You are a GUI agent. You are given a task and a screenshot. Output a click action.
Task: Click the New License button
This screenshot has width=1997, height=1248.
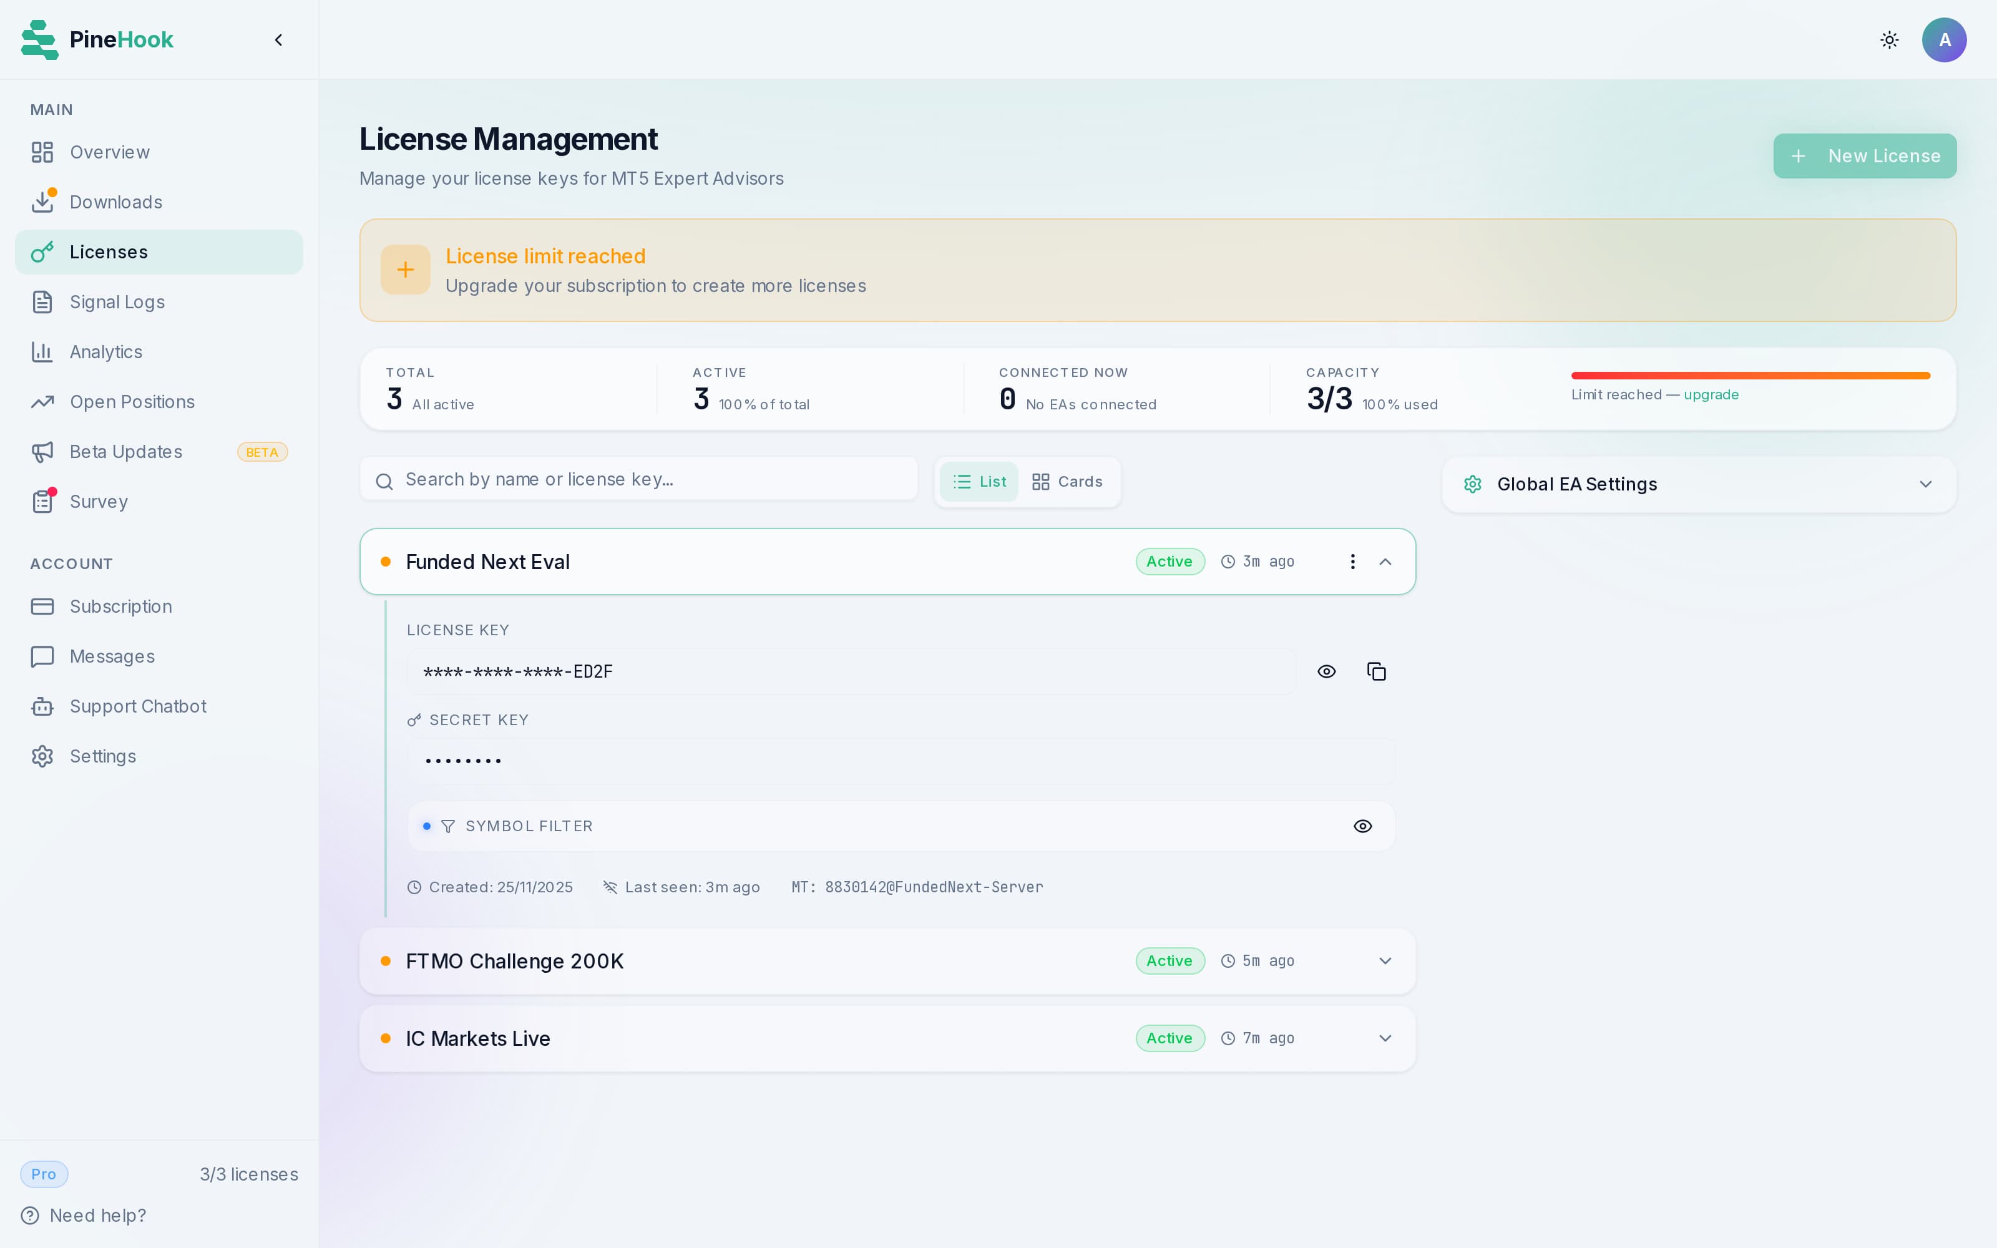(1865, 156)
